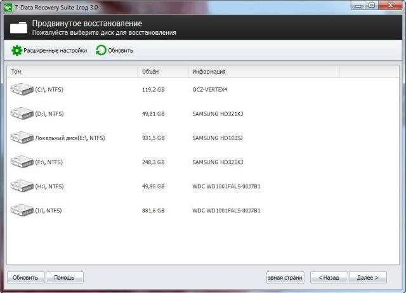Minimize the 7-Data Recovery window

[x=358, y=6]
